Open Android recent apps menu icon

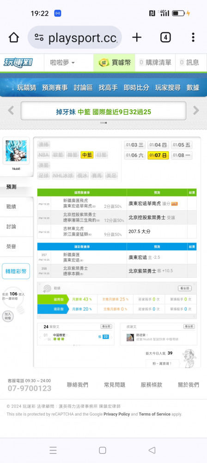tap(53, 450)
